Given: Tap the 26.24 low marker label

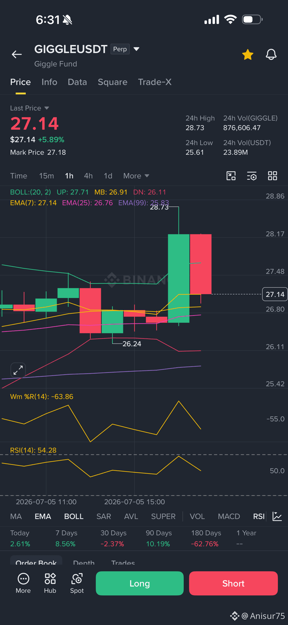Looking at the screenshot, I should pos(132,344).
